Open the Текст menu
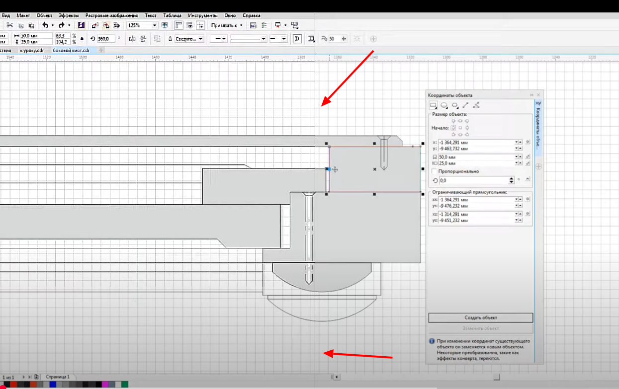619x389 pixels. click(151, 15)
